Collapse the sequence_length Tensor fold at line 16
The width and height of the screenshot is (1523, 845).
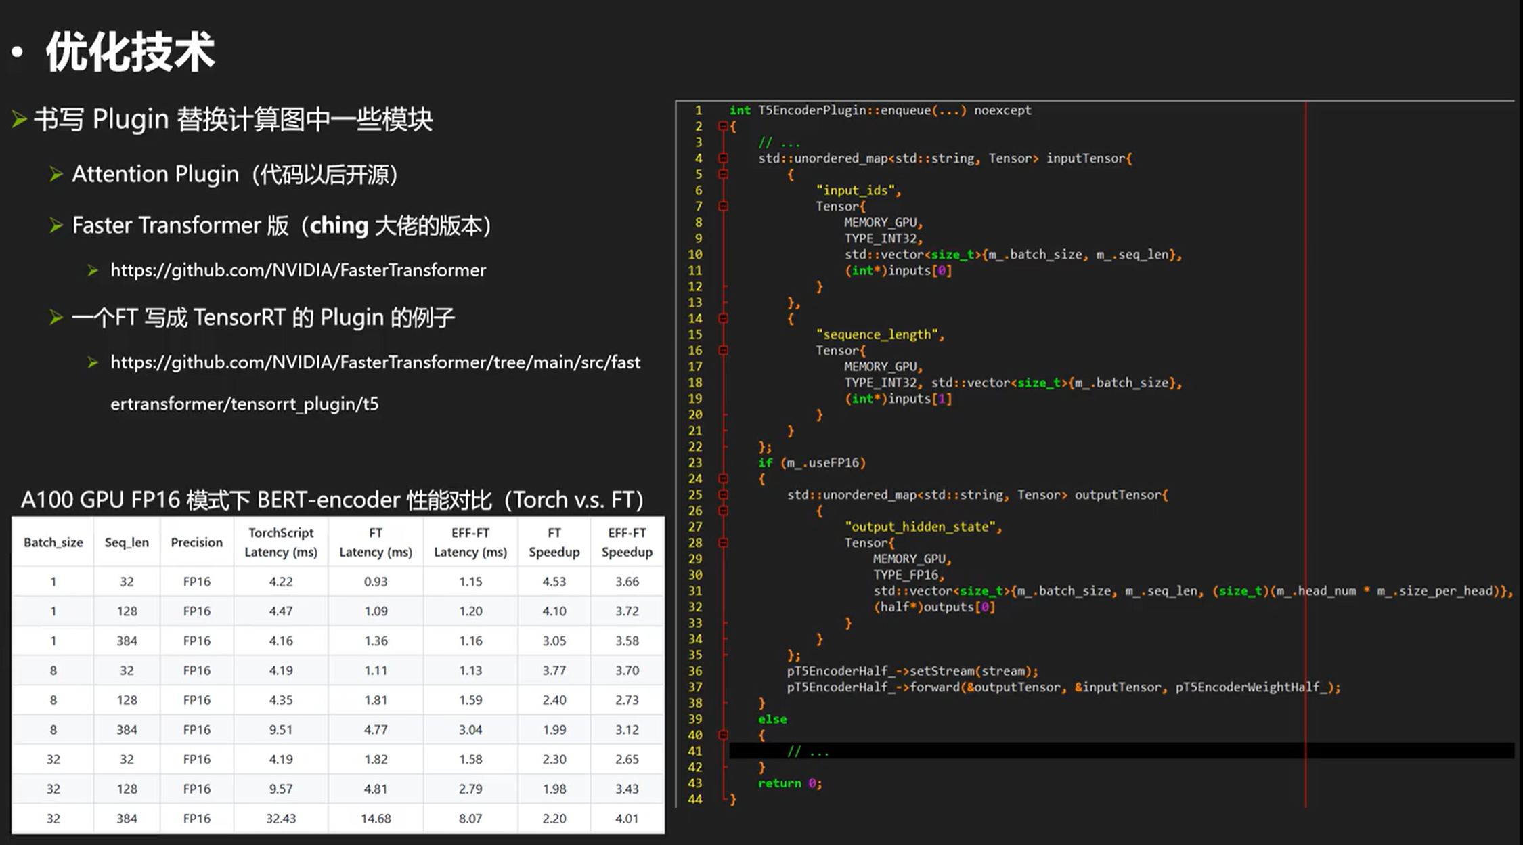pyautogui.click(x=723, y=351)
